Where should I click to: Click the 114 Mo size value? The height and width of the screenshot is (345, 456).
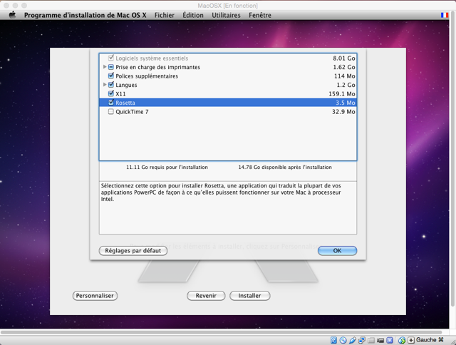click(345, 76)
